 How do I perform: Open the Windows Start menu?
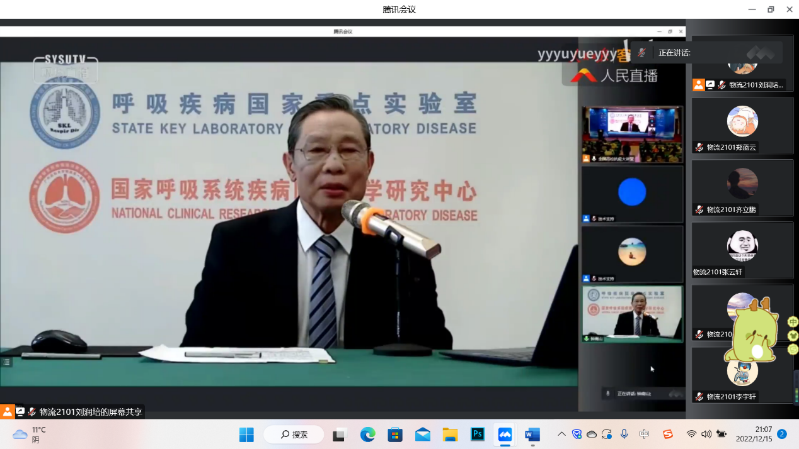[246, 435]
